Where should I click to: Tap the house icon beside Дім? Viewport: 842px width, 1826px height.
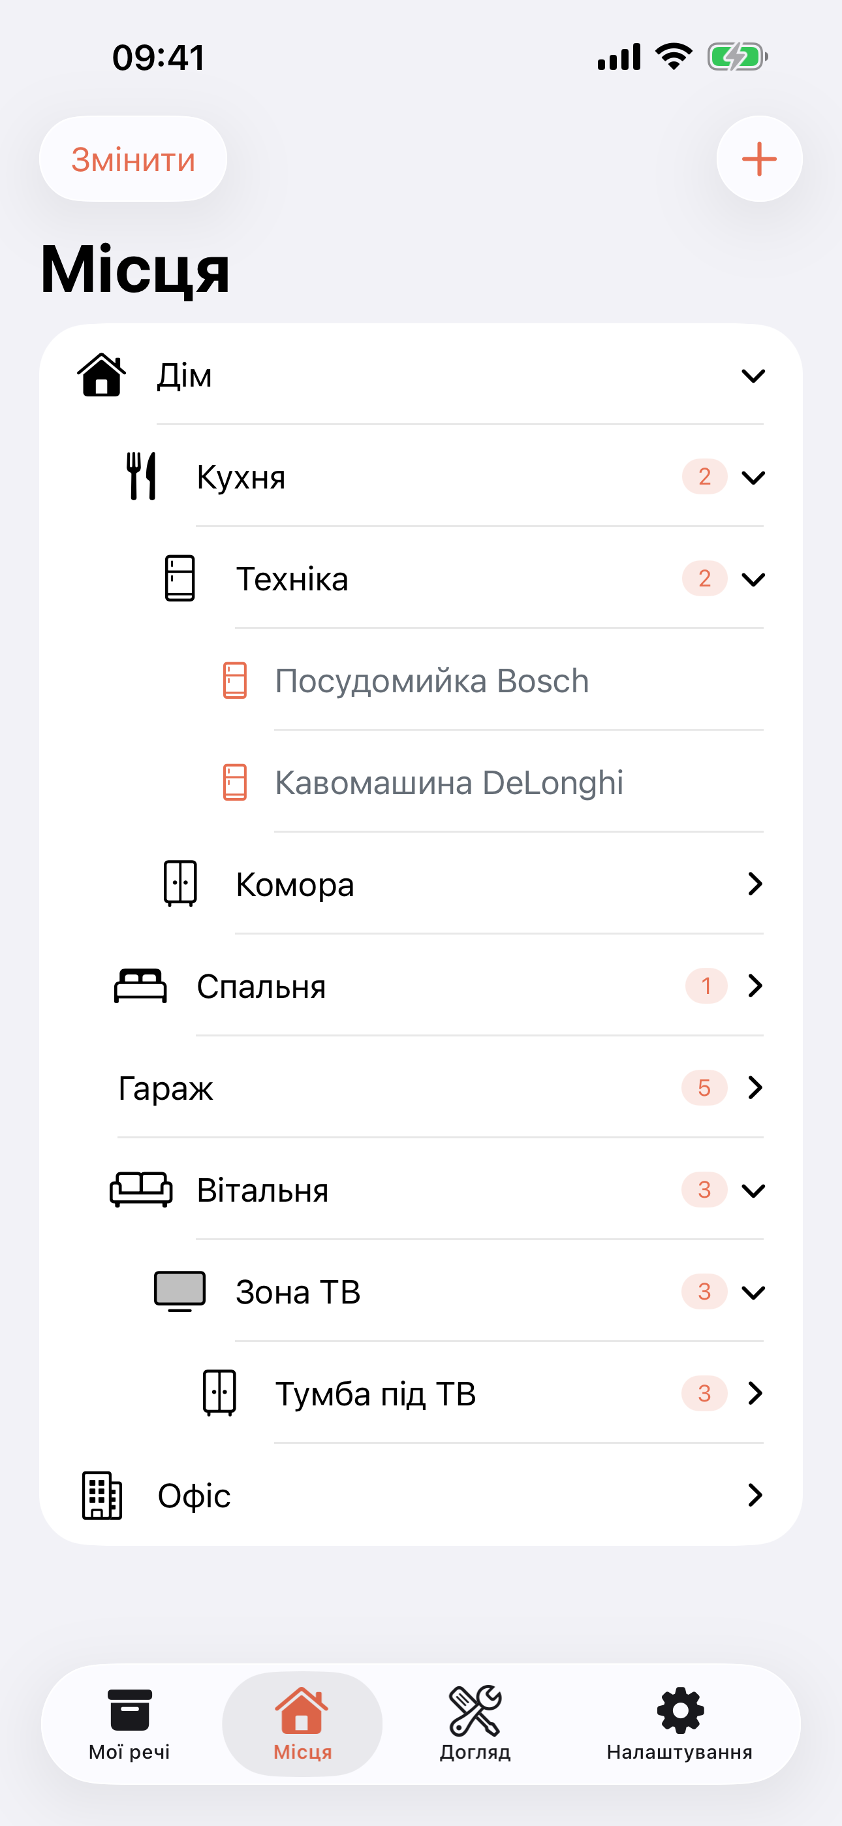click(x=101, y=375)
